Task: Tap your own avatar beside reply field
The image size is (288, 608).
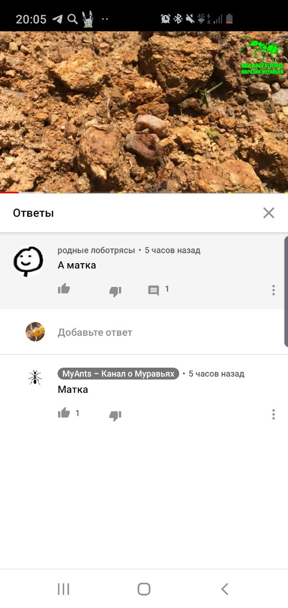Action: click(x=35, y=332)
